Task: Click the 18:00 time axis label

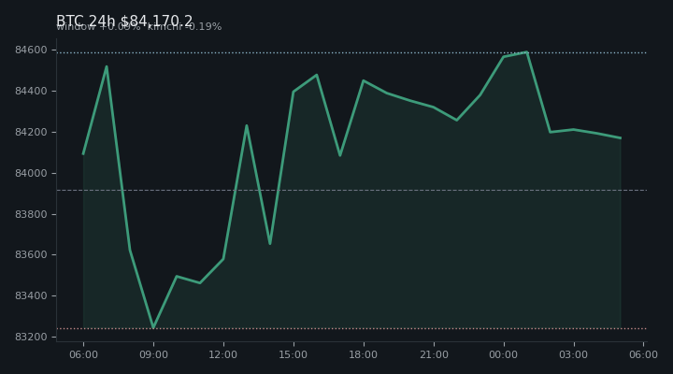Action: coord(364,354)
